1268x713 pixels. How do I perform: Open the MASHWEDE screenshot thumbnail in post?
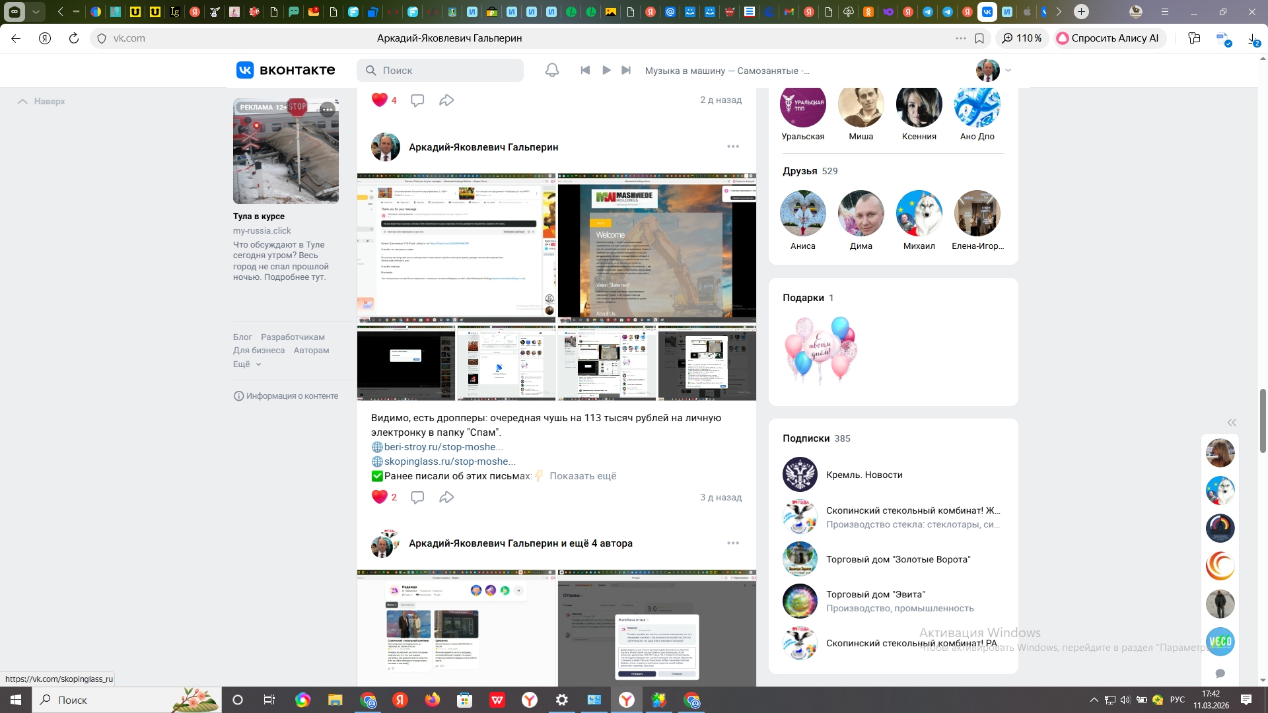pos(656,248)
